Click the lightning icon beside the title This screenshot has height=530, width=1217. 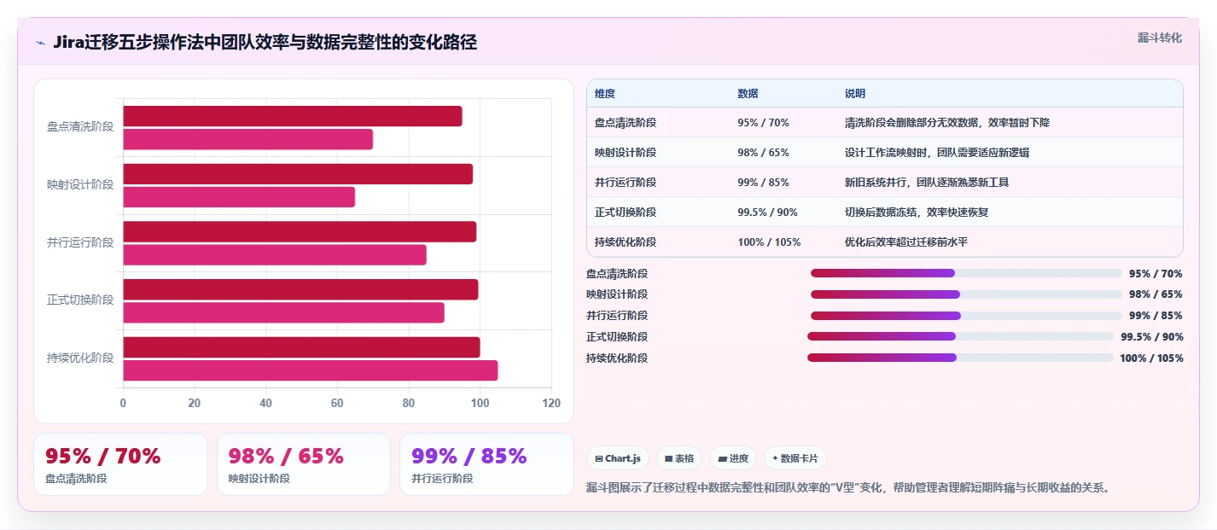(x=40, y=42)
